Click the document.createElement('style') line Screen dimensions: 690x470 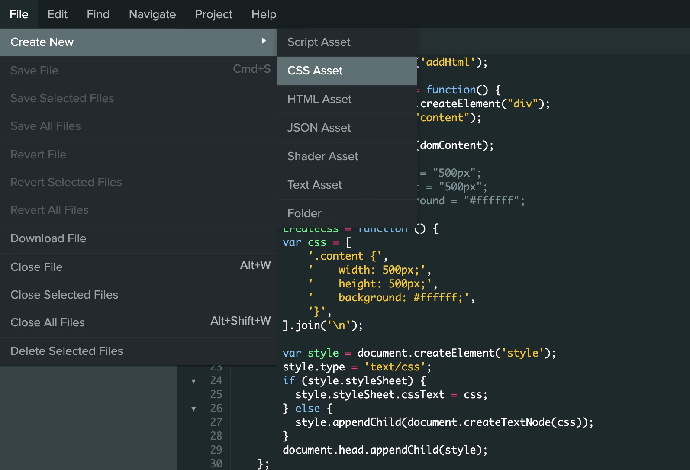point(419,353)
